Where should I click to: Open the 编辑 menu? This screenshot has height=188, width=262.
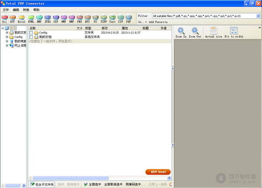[16, 10]
